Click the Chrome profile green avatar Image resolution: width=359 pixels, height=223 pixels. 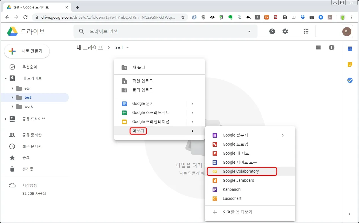pos(343,17)
